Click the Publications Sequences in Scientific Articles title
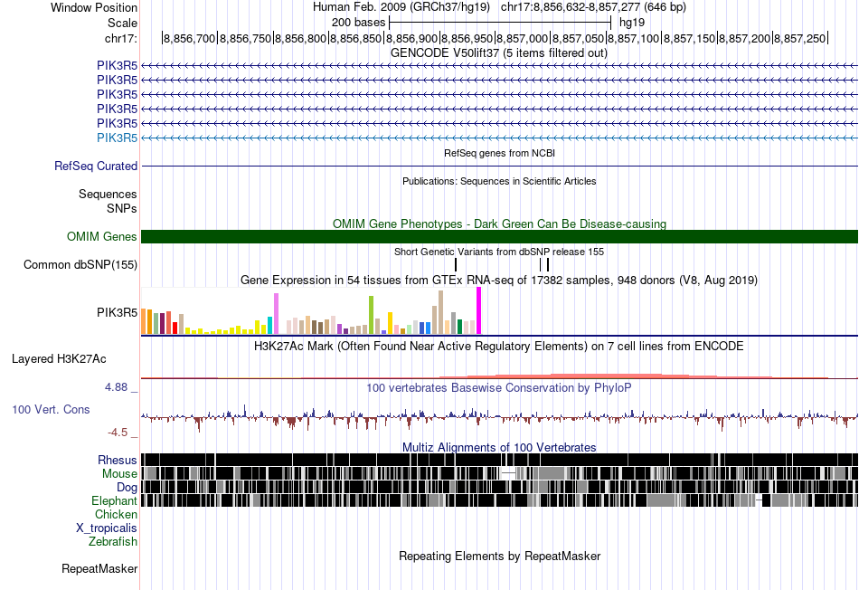The height and width of the screenshot is (590, 859). point(499,182)
